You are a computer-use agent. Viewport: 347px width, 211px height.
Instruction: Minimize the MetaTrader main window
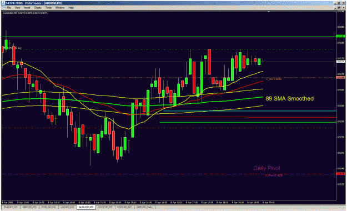click(x=335, y=3)
